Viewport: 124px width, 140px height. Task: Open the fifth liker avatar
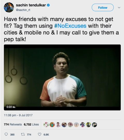(70, 124)
